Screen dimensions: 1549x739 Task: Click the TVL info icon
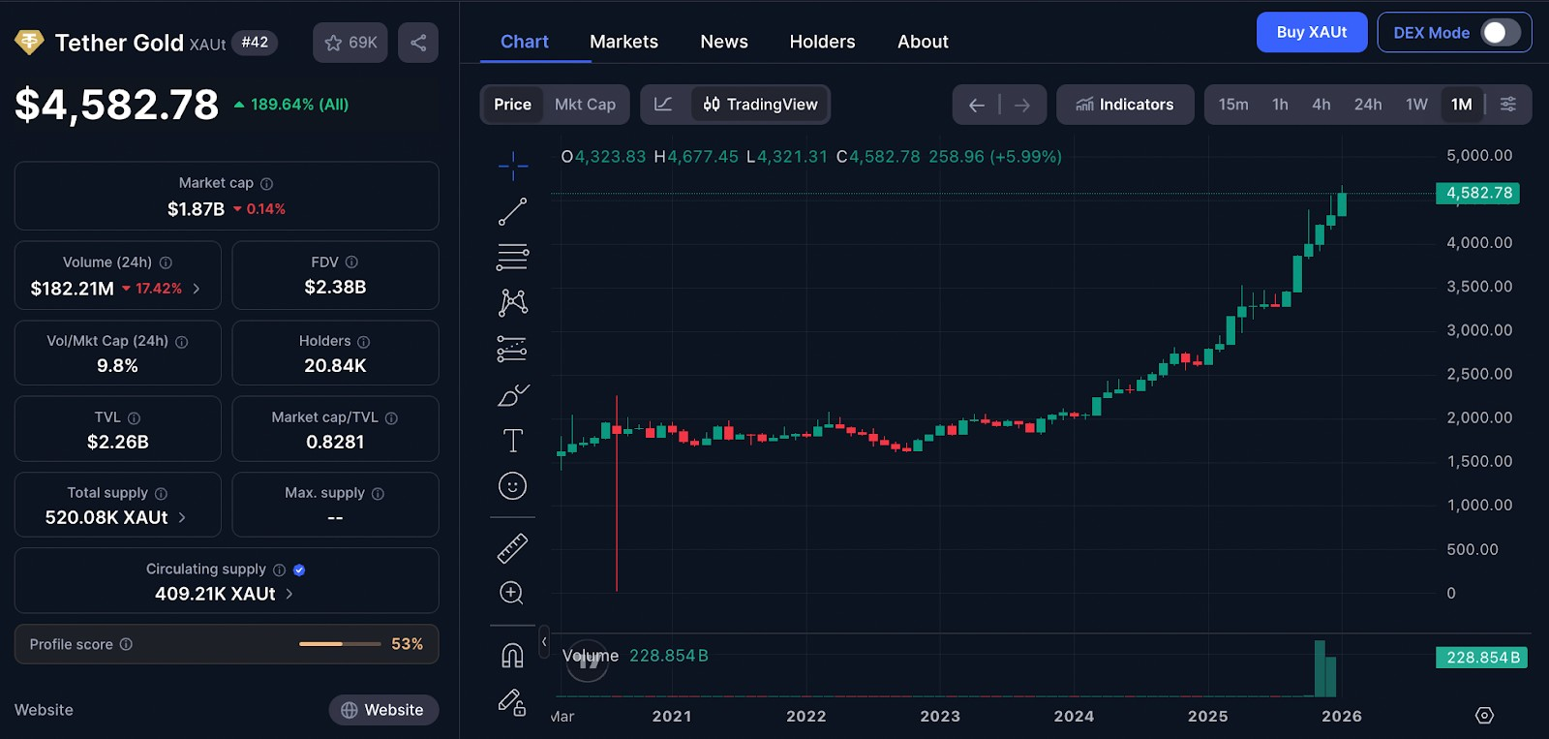coord(134,418)
